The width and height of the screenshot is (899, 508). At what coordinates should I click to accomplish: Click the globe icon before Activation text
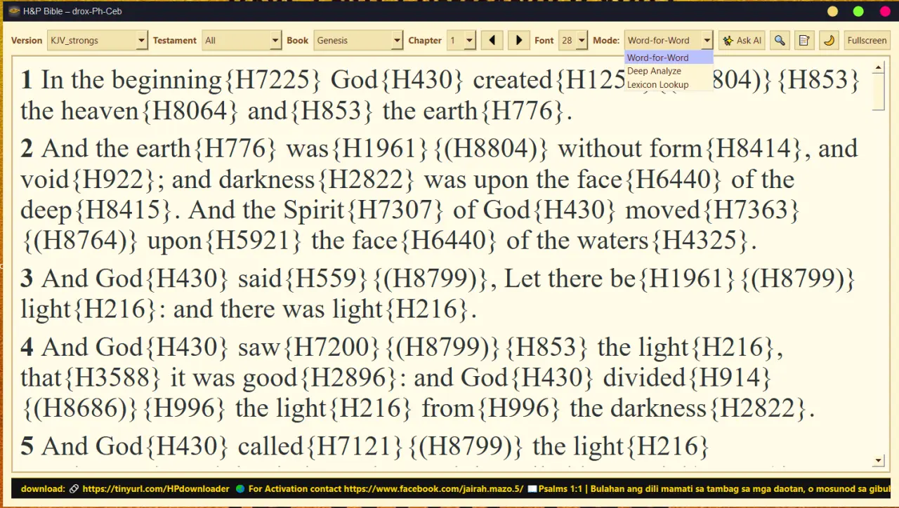tap(240, 489)
